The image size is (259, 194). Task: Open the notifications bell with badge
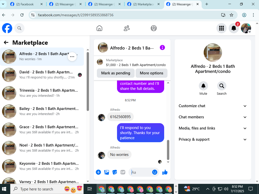234,28
